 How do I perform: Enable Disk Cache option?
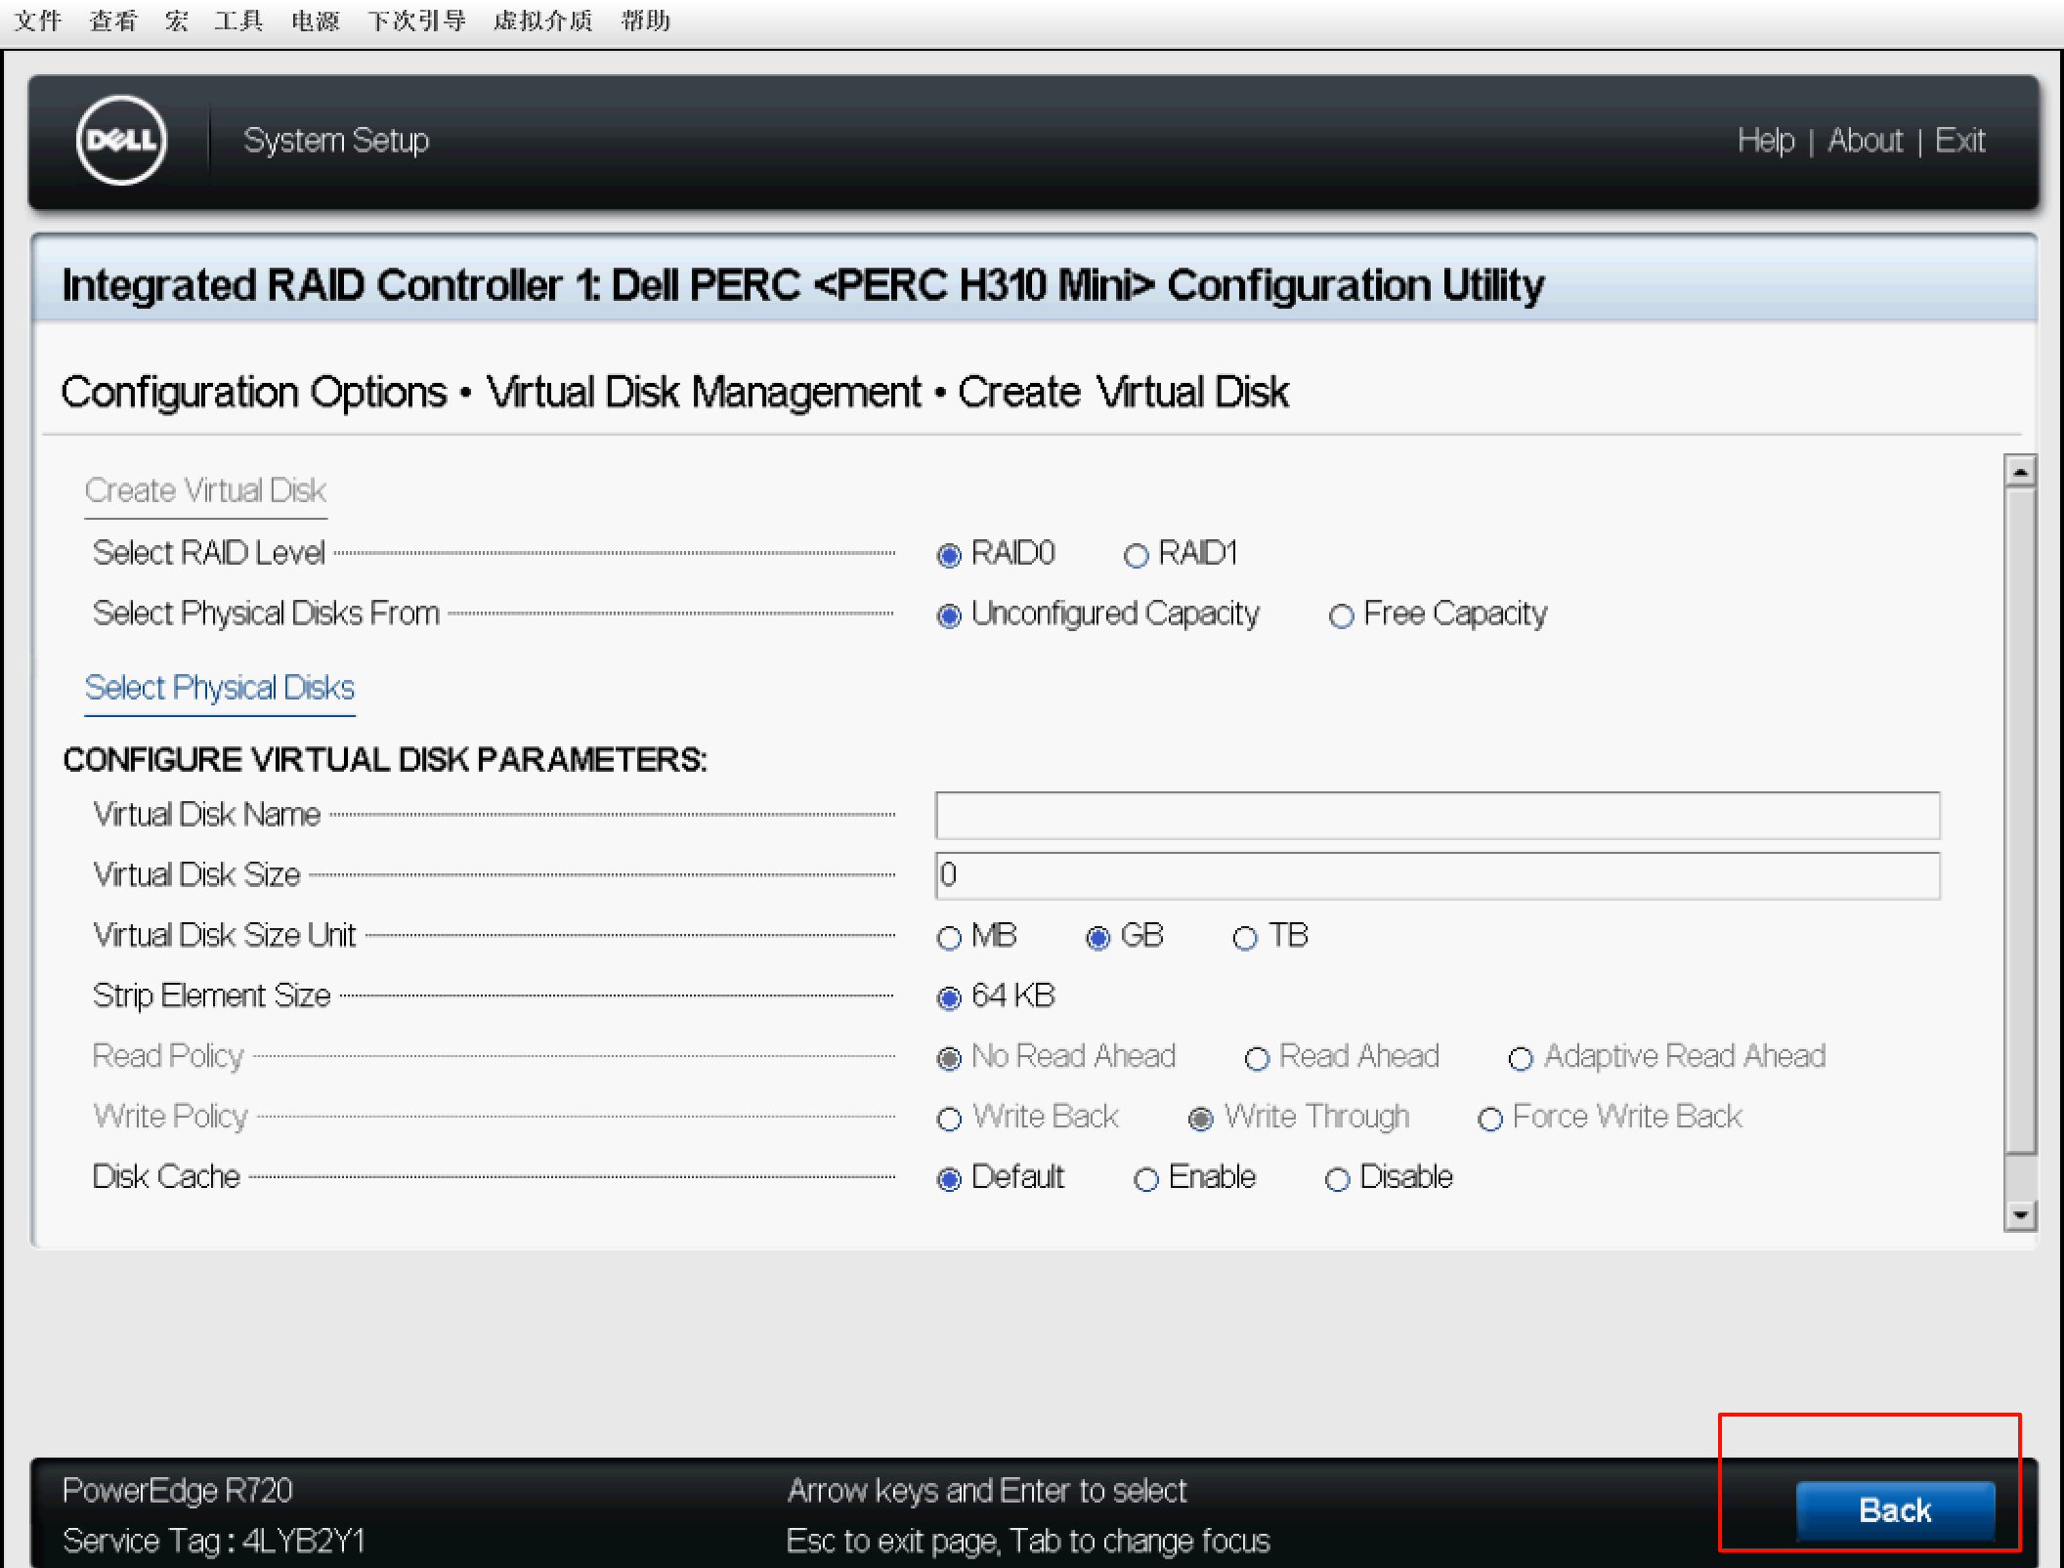tap(1145, 1179)
